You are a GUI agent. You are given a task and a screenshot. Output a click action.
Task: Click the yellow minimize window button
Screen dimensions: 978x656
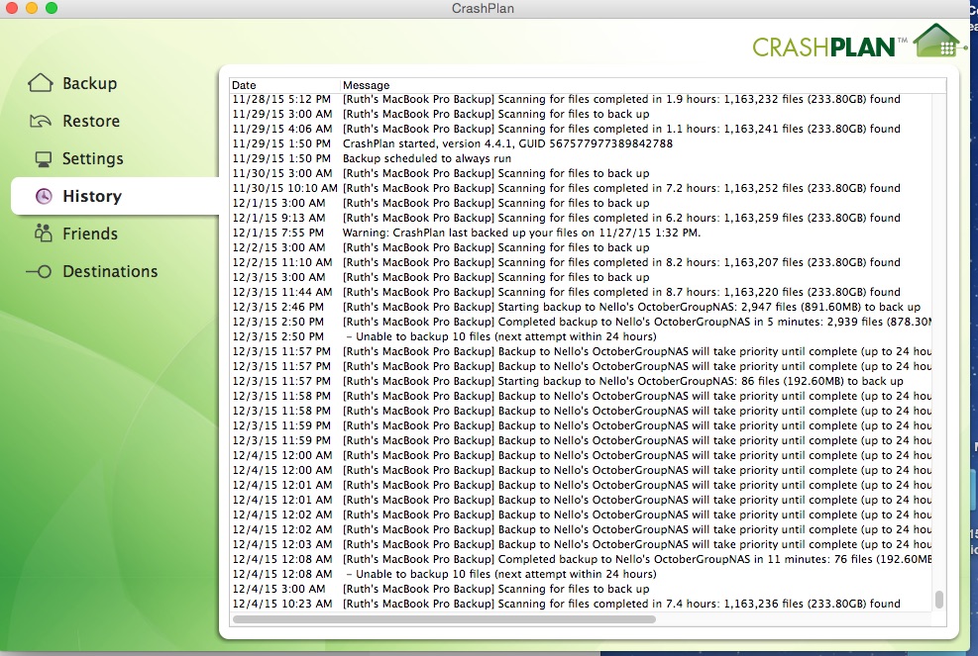click(x=32, y=8)
